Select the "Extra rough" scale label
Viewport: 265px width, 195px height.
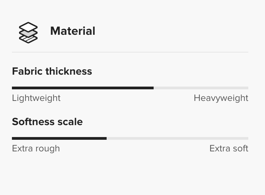tap(36, 149)
